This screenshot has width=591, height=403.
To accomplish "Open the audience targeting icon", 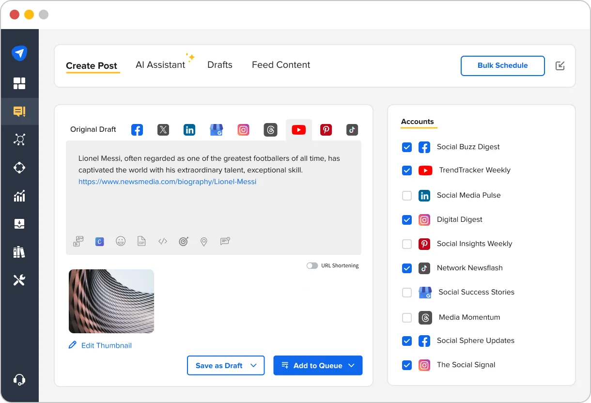I will [x=184, y=241].
